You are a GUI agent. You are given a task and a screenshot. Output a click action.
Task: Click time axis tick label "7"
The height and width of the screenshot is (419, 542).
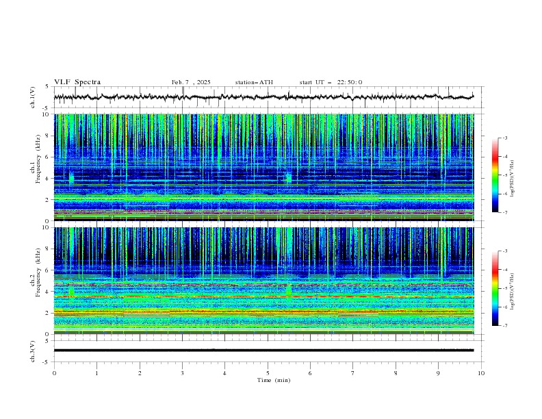pyautogui.click(x=353, y=373)
